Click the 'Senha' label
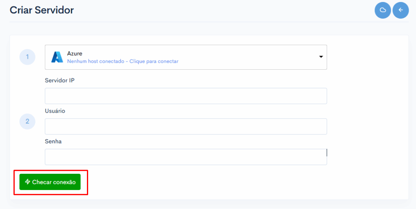416x209 pixels. [x=53, y=141]
